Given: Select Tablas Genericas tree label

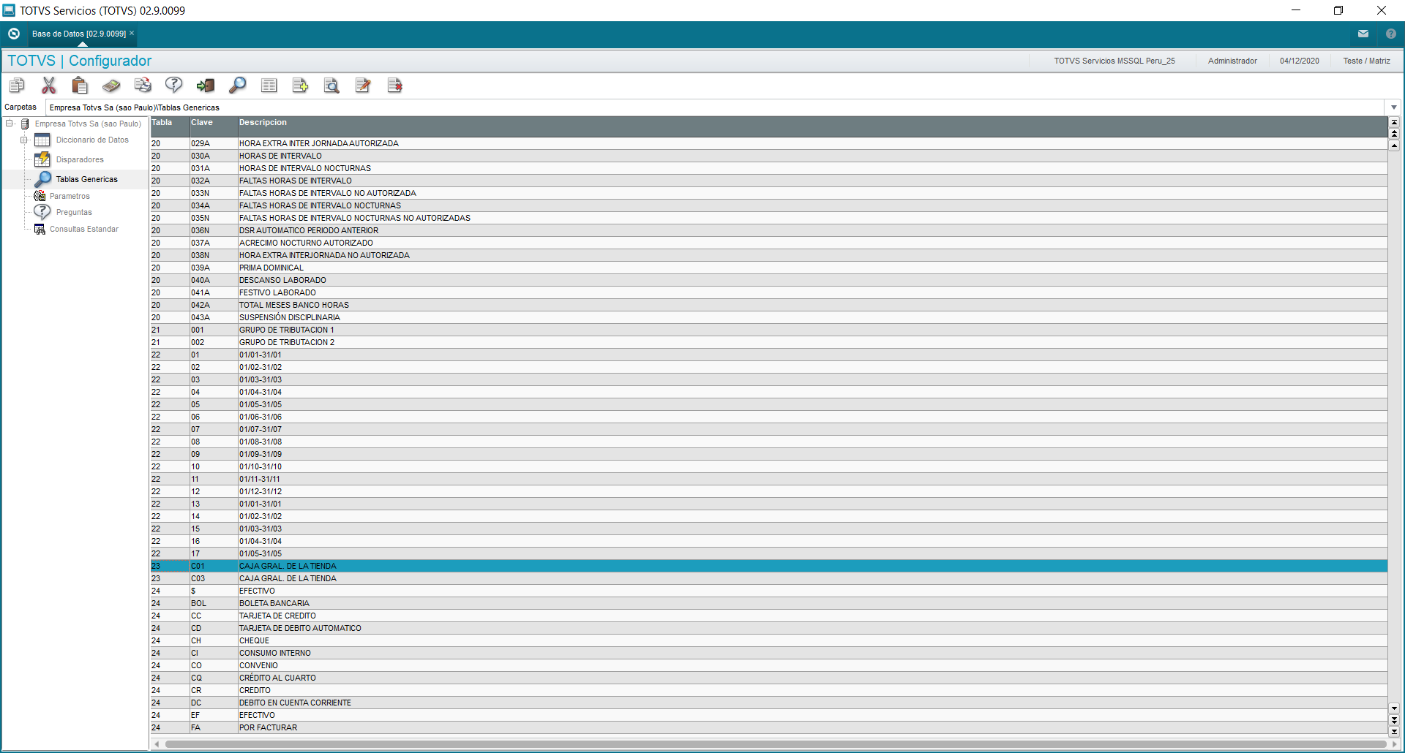Looking at the screenshot, I should pyautogui.click(x=87, y=179).
